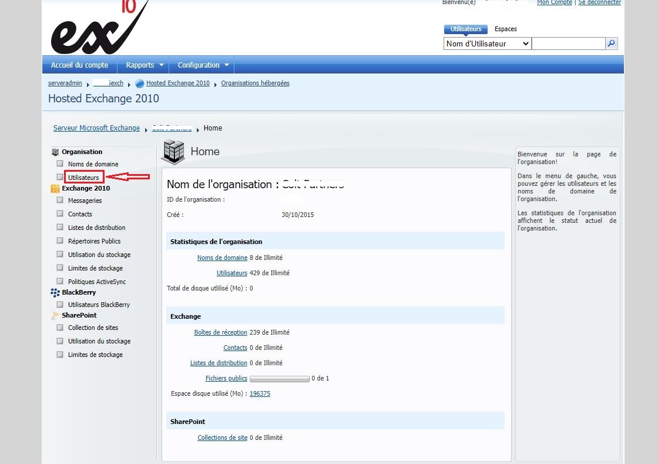Expand the Rapports menu arrow

pos(161,65)
